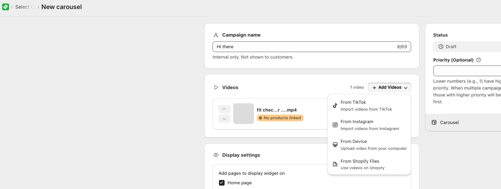This screenshot has width=501, height=189.
Task: Click the Carousel label in status card
Action: pos(449,122)
